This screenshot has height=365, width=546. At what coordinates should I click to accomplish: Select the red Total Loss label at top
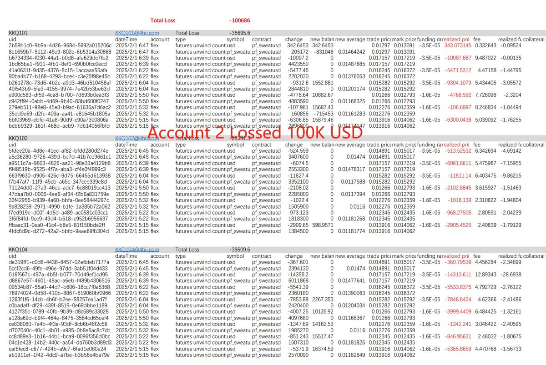[164, 20]
